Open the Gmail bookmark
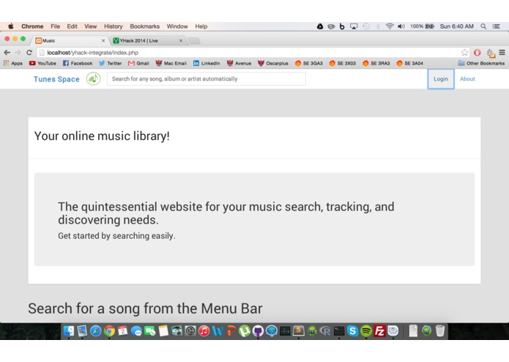509x362 pixels. (138, 63)
